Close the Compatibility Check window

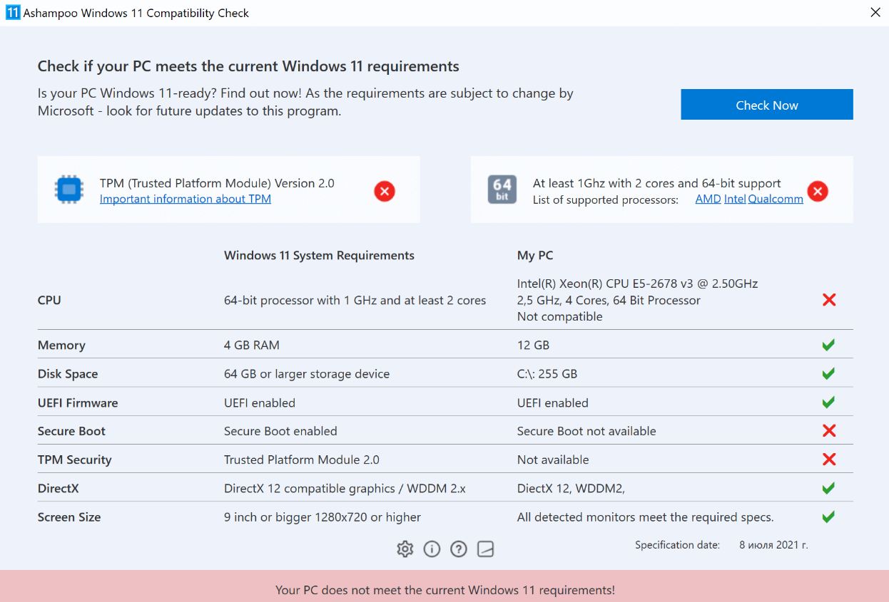coord(875,13)
